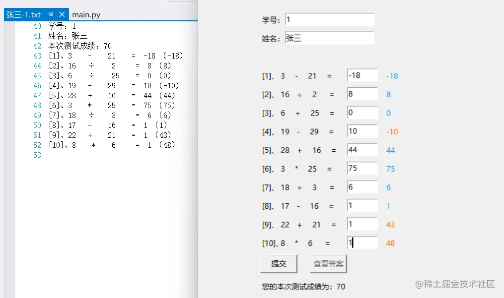Click the 查看答案 button
This screenshot has height=298, width=504.
(328, 264)
